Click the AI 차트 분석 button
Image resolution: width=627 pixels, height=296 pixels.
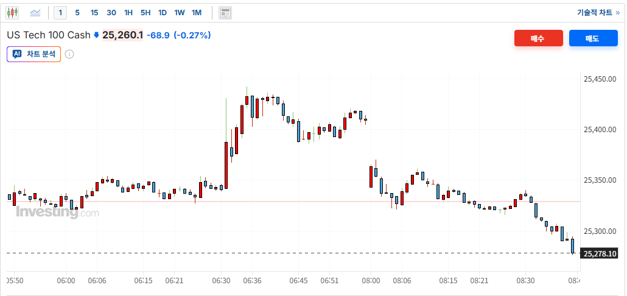34,54
